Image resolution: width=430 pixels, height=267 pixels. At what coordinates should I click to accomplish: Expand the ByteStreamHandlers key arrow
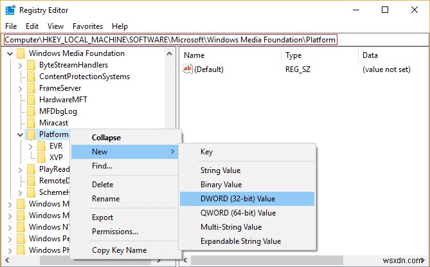[x=21, y=65]
